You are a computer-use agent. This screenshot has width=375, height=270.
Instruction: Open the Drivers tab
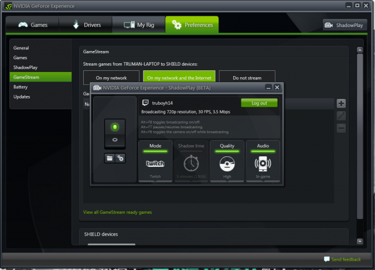pos(86,25)
